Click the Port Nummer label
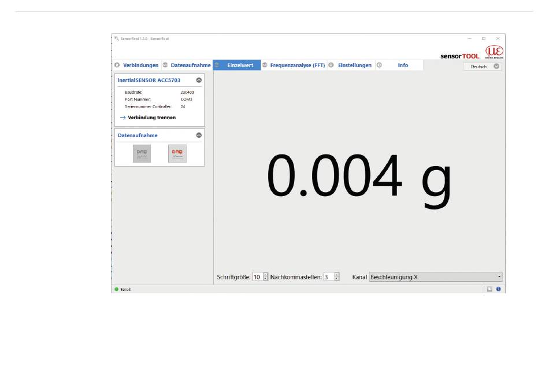Screen dimensions: 549x380 point(138,99)
